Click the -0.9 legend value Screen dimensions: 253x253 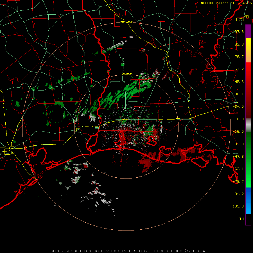239,119
